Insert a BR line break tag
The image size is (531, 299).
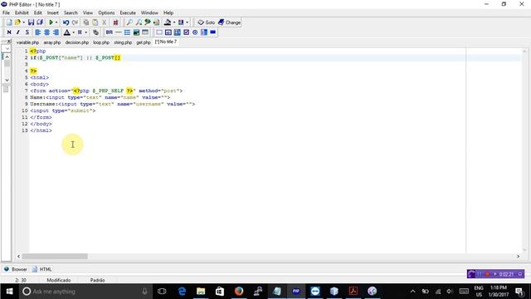click(x=109, y=32)
